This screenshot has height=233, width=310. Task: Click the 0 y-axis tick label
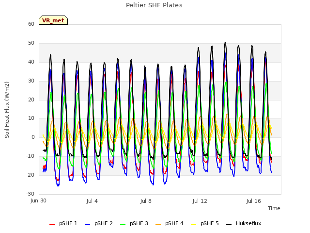33,137
